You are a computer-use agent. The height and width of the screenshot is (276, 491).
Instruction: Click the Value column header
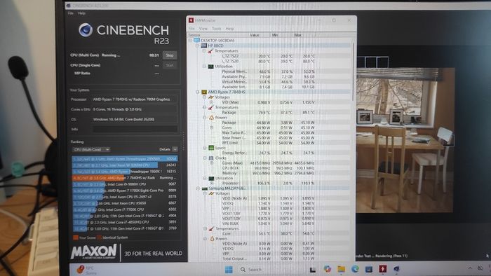click(x=260, y=35)
